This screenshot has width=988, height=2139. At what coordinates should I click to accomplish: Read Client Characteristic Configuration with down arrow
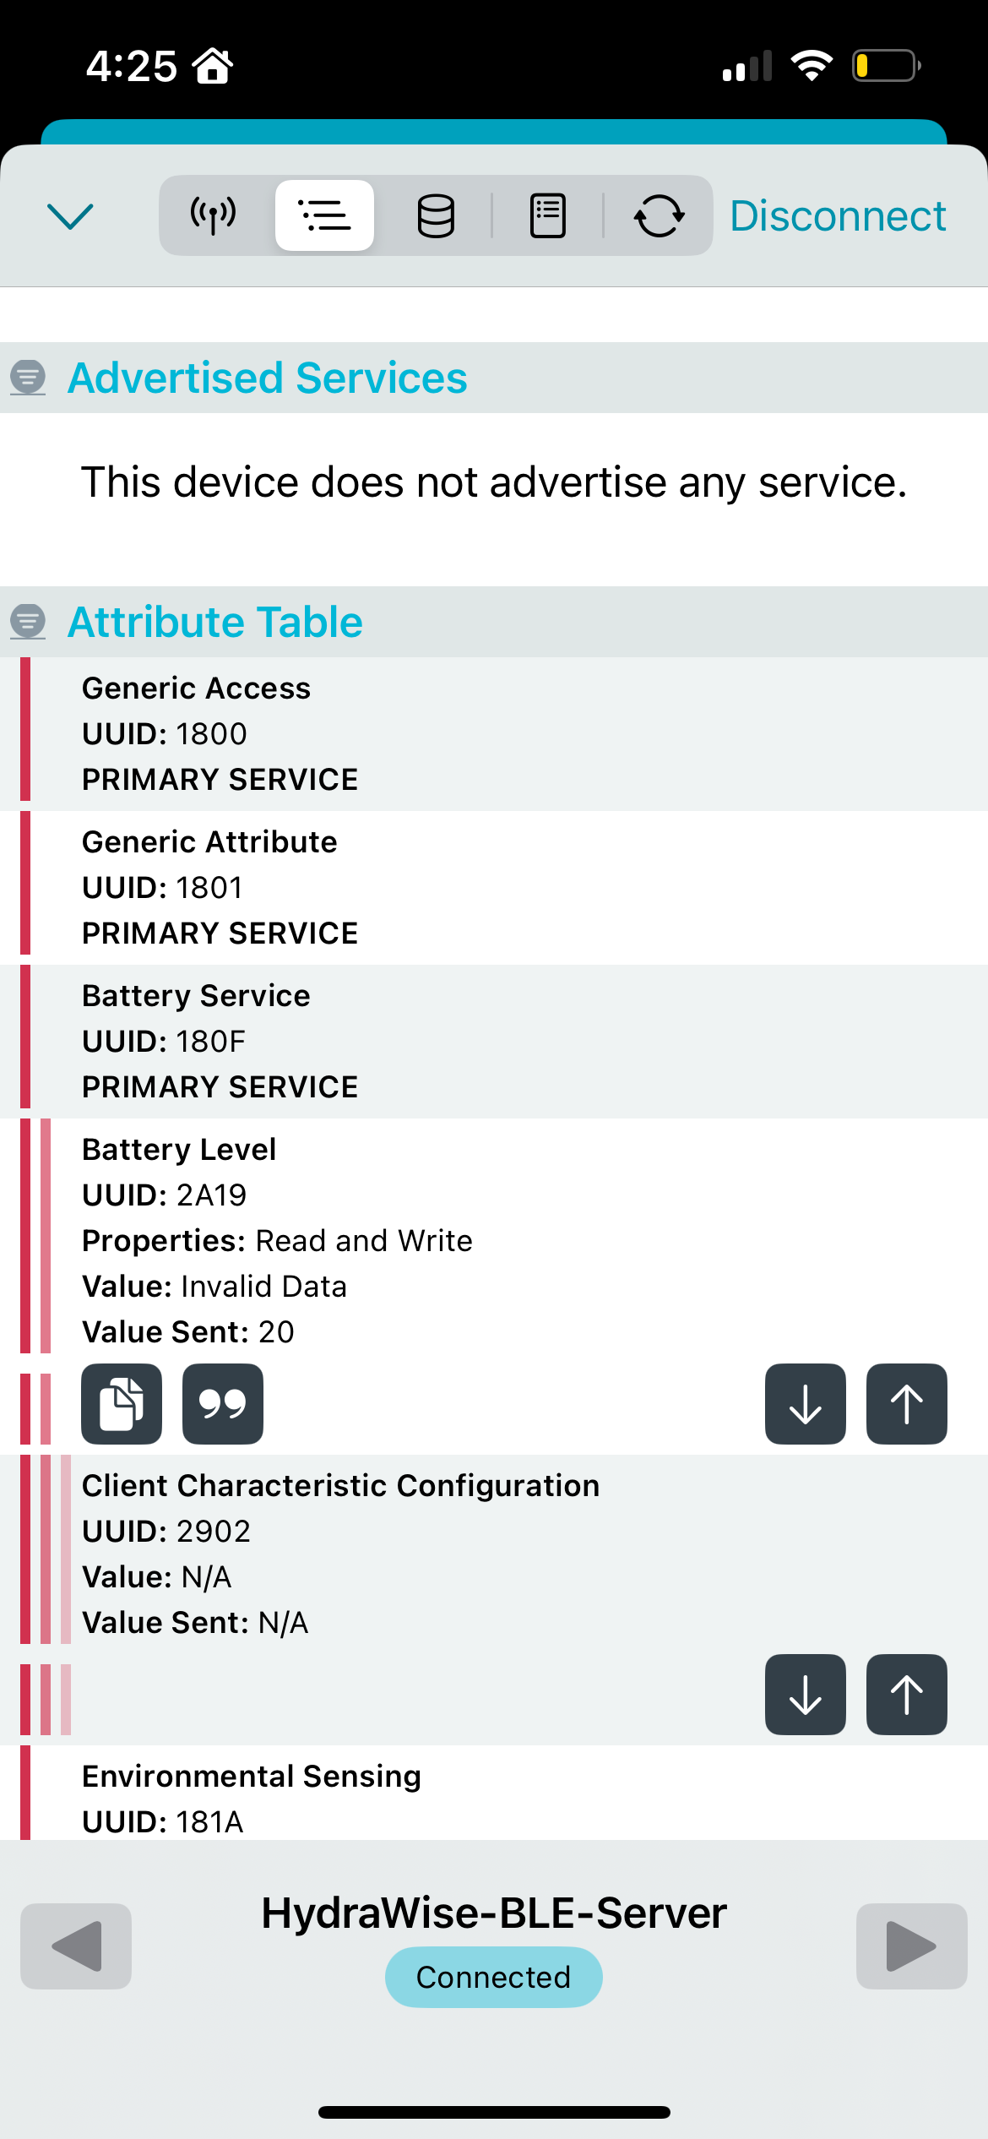[805, 1695]
